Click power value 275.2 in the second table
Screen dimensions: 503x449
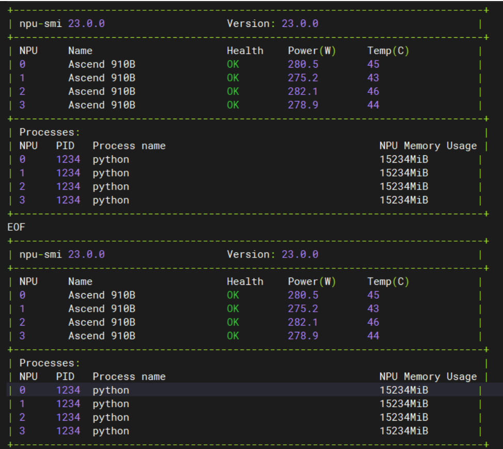click(x=303, y=309)
